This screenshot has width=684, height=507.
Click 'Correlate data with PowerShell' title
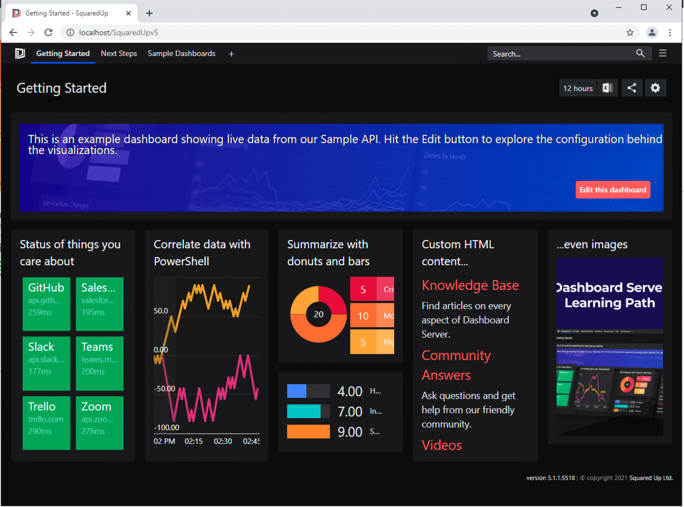202,253
